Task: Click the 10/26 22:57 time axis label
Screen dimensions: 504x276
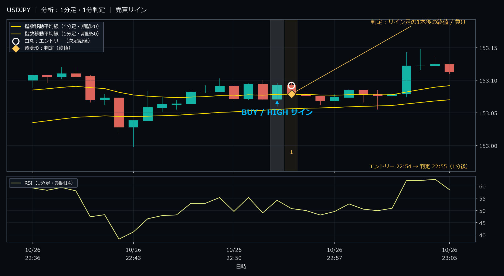Action: [334, 254]
